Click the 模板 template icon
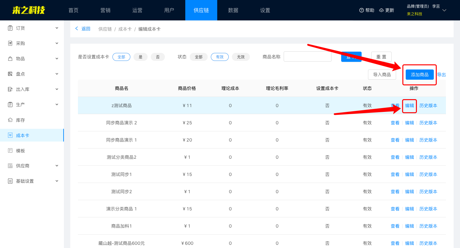The width and height of the screenshot is (460, 248). click(x=10, y=151)
